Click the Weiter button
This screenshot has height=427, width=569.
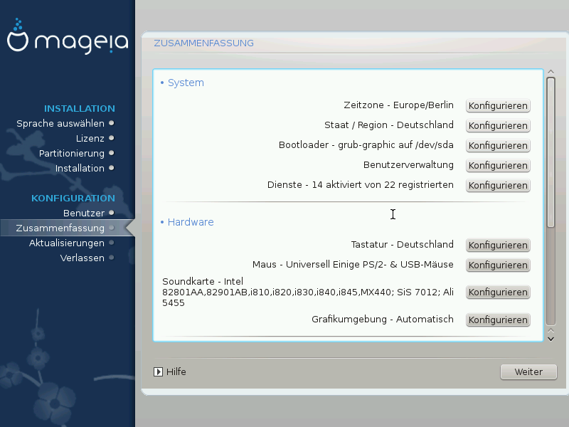click(528, 371)
